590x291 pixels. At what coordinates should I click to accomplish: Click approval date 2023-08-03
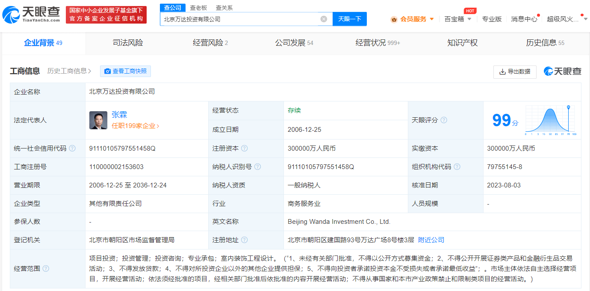pyautogui.click(x=504, y=185)
